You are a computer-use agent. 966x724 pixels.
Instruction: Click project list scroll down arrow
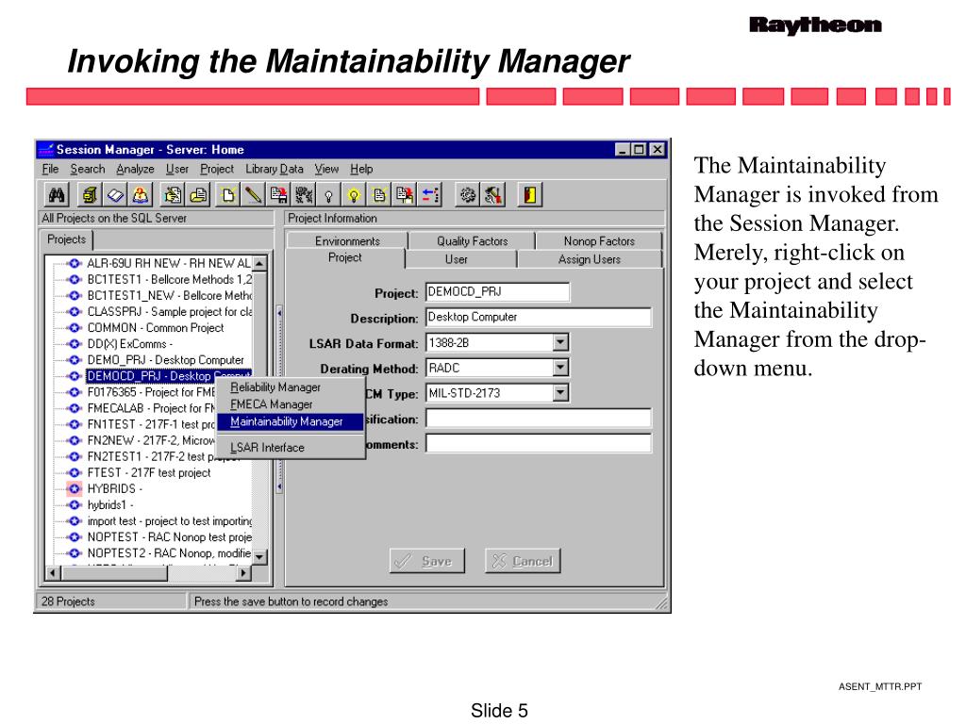(259, 557)
